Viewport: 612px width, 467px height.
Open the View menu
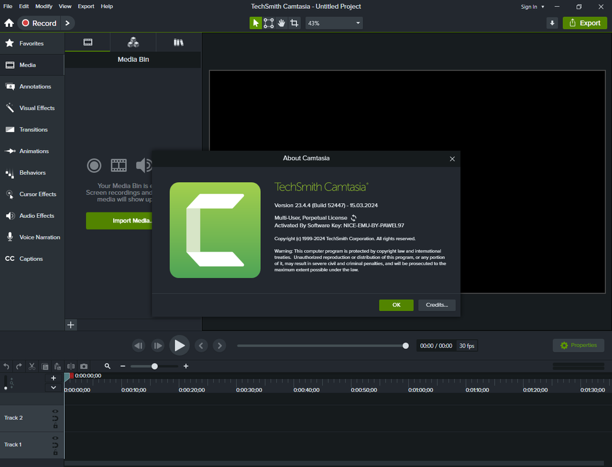pos(65,6)
